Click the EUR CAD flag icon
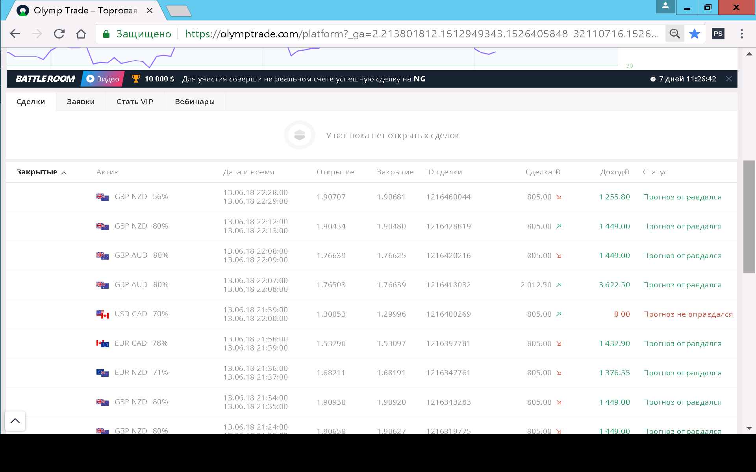Screen dimensions: 756x472 click(102, 344)
